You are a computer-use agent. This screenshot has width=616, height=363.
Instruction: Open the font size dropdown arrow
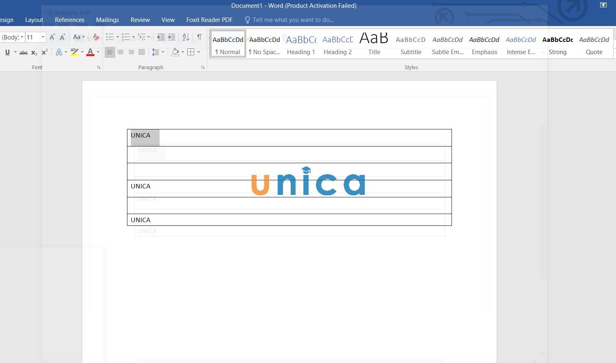[43, 37]
